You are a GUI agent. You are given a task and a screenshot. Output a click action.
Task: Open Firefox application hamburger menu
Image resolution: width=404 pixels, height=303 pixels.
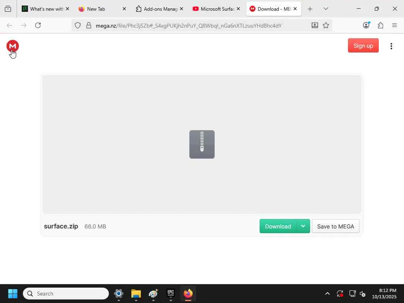tap(394, 25)
